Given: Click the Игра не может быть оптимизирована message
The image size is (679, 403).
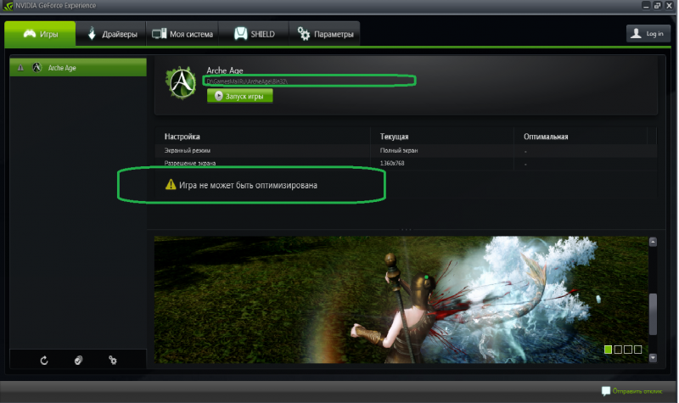Looking at the screenshot, I should [248, 185].
